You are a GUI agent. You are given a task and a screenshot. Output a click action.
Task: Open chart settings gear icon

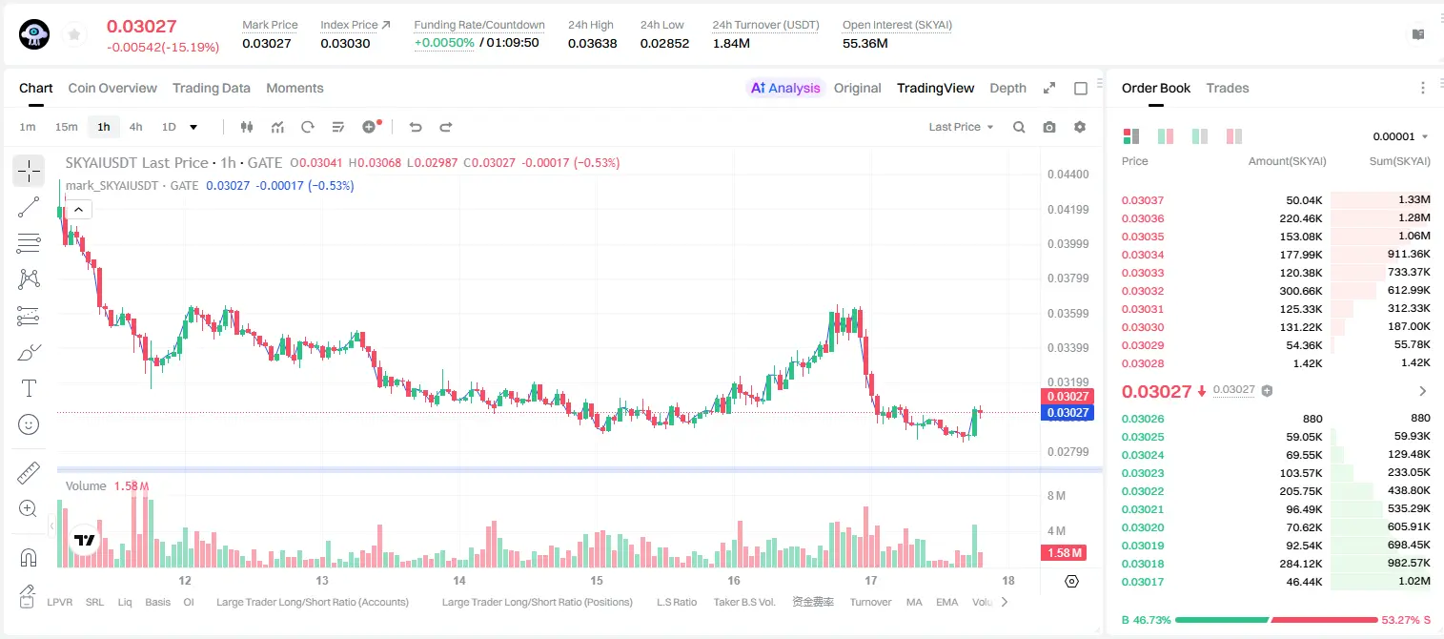coord(1080,127)
